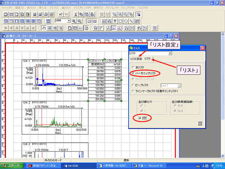Select the CH.1 FFT graph on paper

[x=55, y=76]
